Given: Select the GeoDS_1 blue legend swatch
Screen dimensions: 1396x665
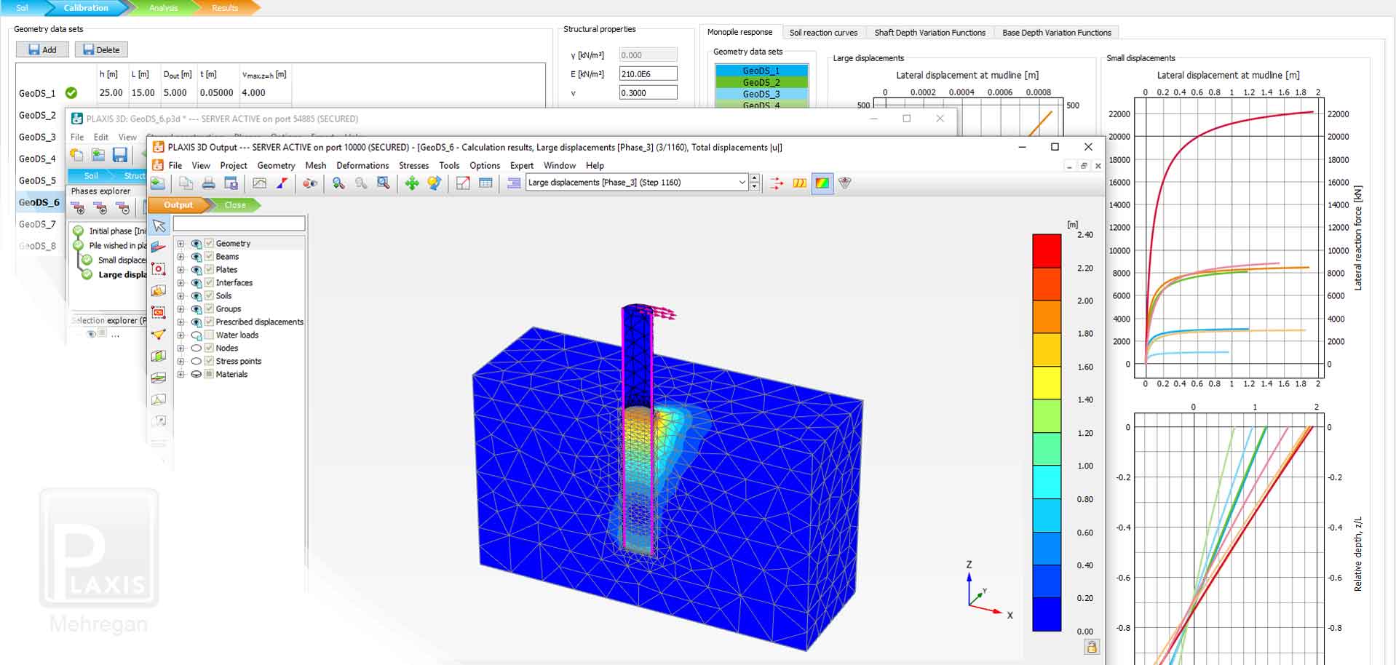Looking at the screenshot, I should coord(761,71).
